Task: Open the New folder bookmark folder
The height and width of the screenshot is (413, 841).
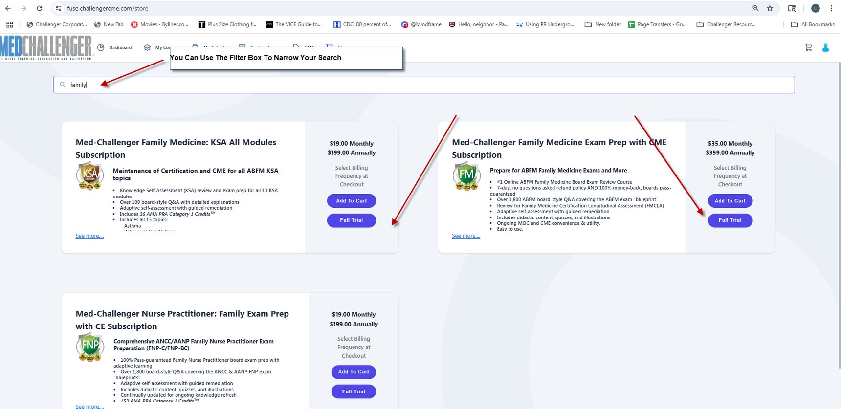Action: (x=603, y=24)
